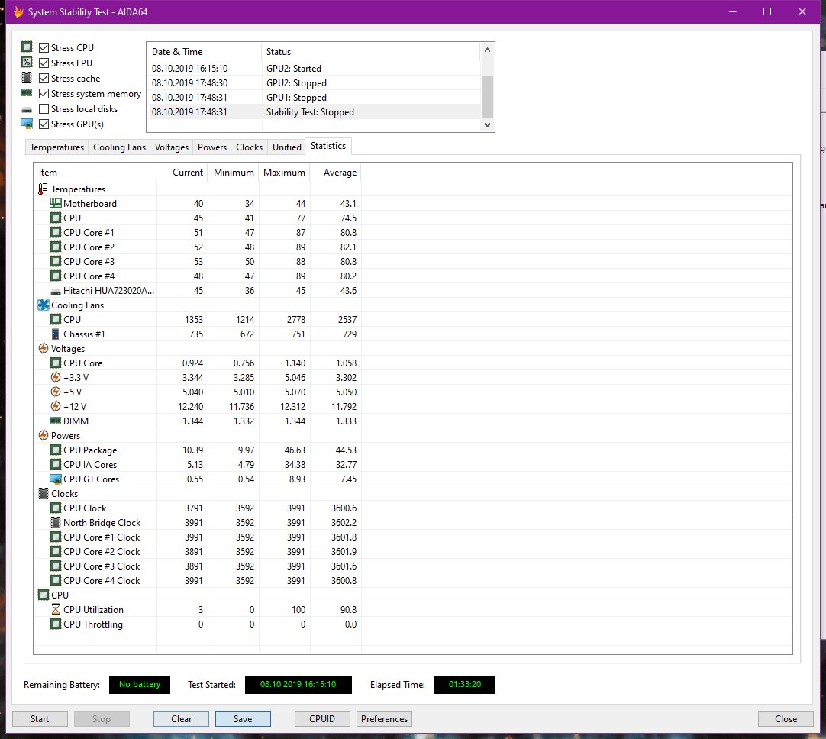
Task: Click the +12 V lightning icon
Action: pos(55,406)
